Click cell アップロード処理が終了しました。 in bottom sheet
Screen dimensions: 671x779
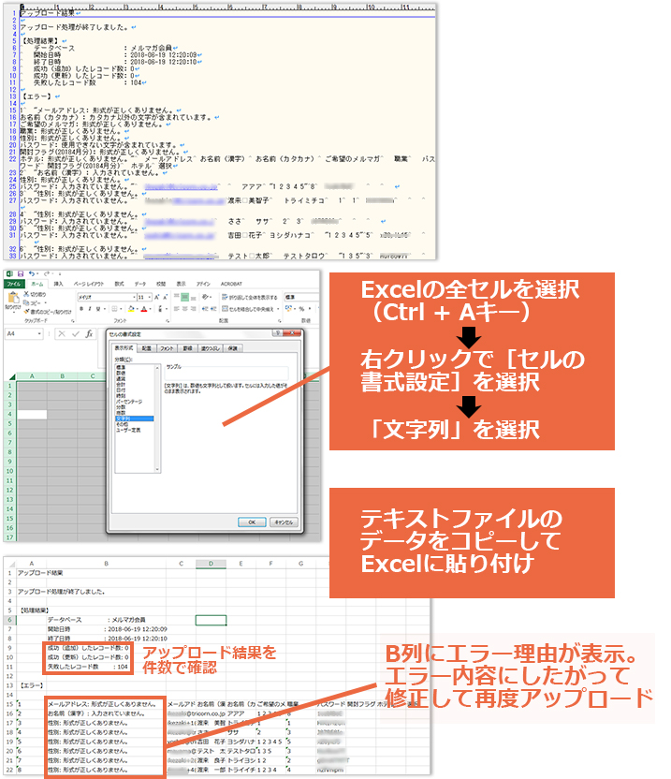[61, 592]
